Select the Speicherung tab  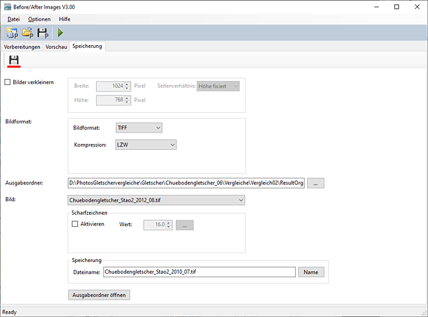pyautogui.click(x=87, y=46)
